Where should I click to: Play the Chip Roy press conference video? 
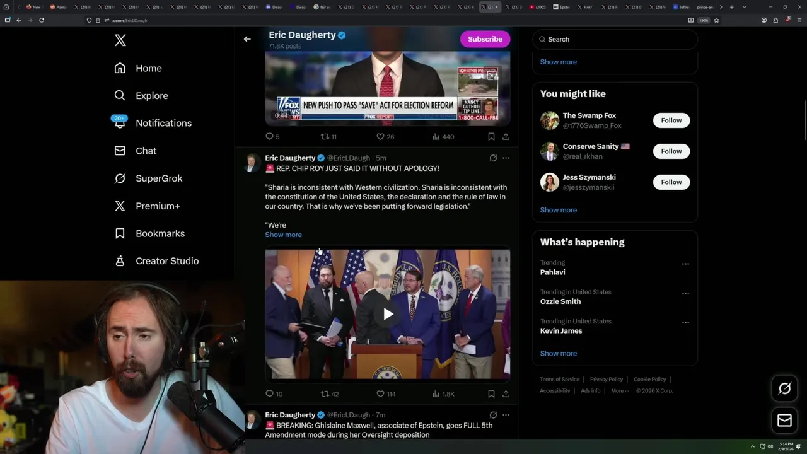(x=388, y=314)
